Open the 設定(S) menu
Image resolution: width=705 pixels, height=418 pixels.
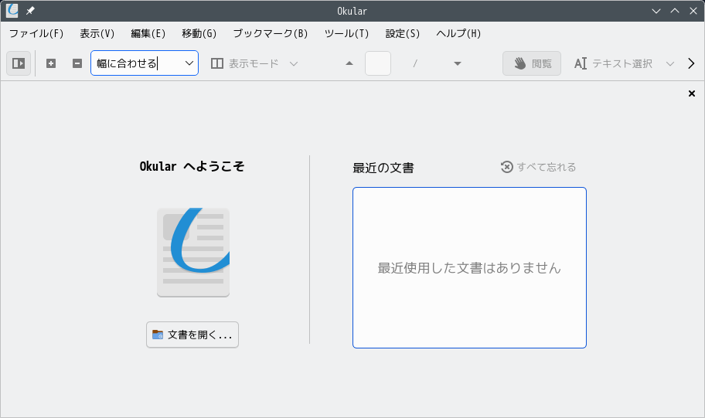tap(403, 34)
